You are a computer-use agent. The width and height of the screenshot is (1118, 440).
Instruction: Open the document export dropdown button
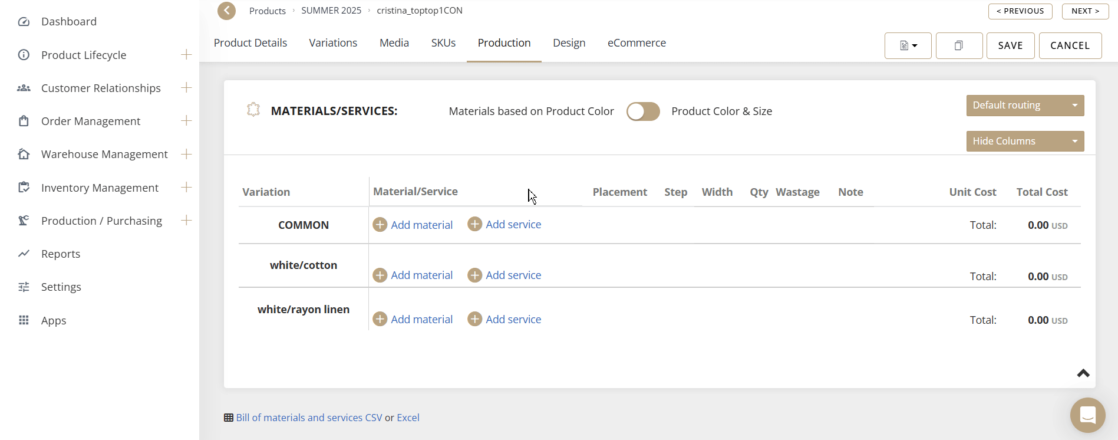coord(908,45)
